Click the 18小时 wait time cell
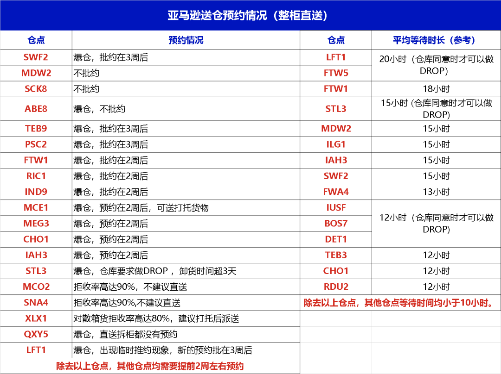Image resolution: width=501 pixels, height=374 pixels. click(x=436, y=89)
